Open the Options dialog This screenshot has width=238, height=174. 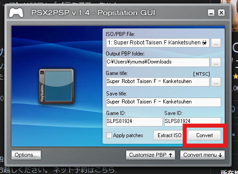tap(26, 155)
